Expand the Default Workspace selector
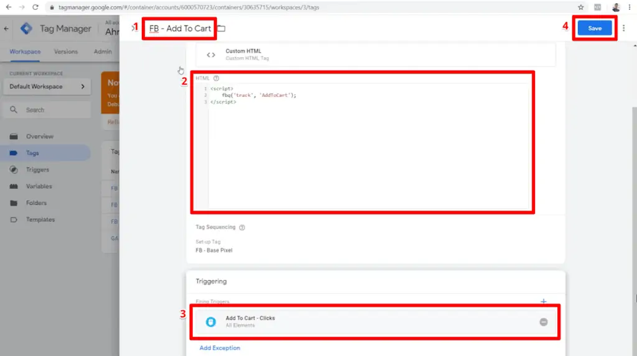 pos(47,86)
